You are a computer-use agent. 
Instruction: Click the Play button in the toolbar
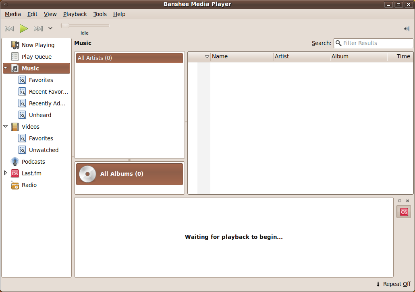pyautogui.click(x=24, y=29)
